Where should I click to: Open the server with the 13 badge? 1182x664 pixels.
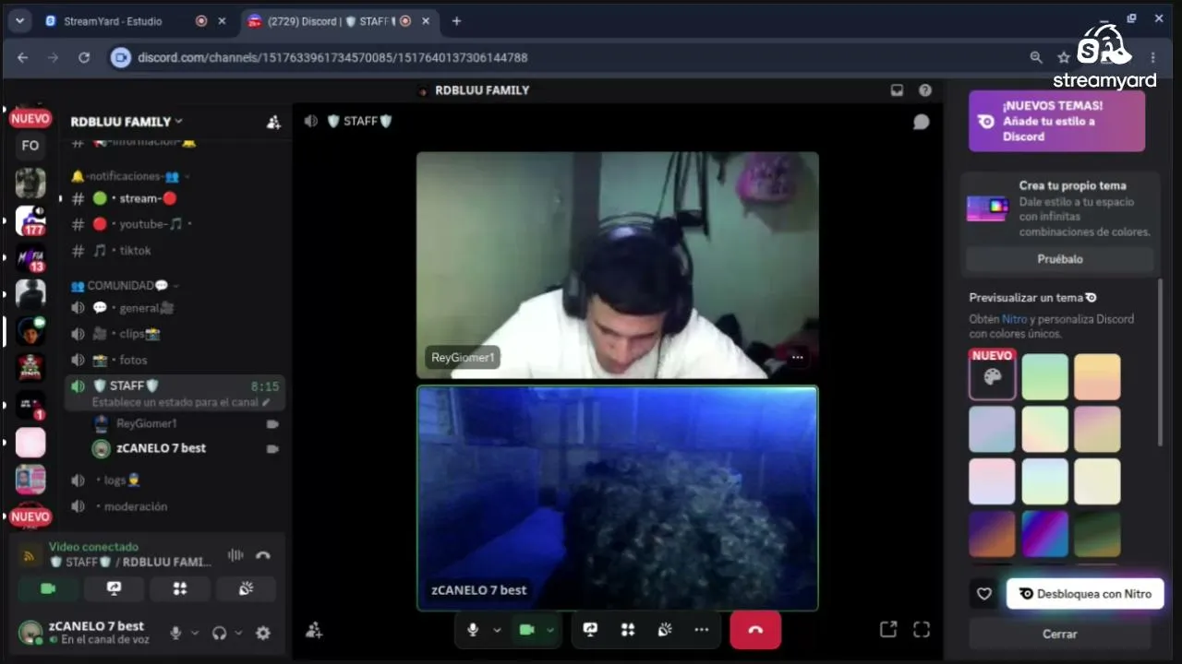coord(30,258)
